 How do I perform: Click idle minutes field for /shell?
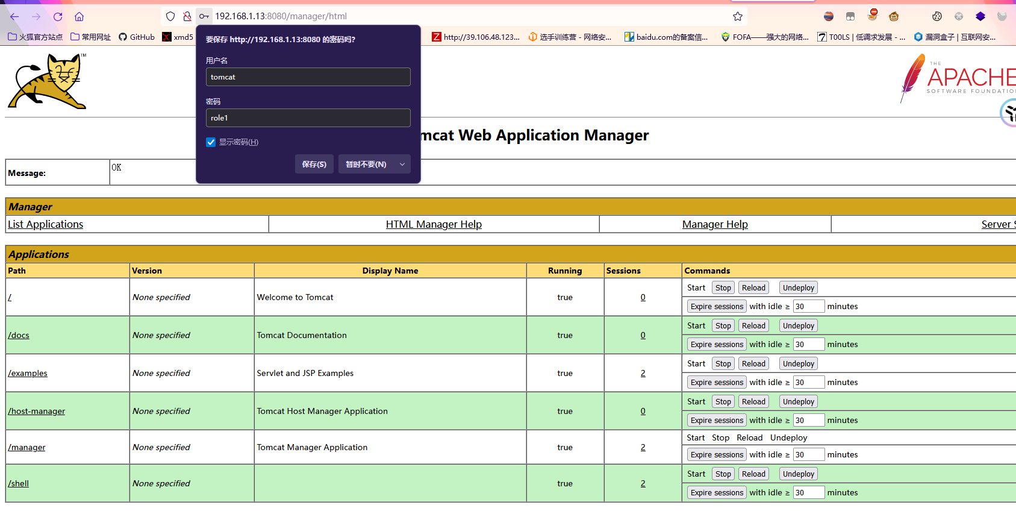(x=808, y=493)
